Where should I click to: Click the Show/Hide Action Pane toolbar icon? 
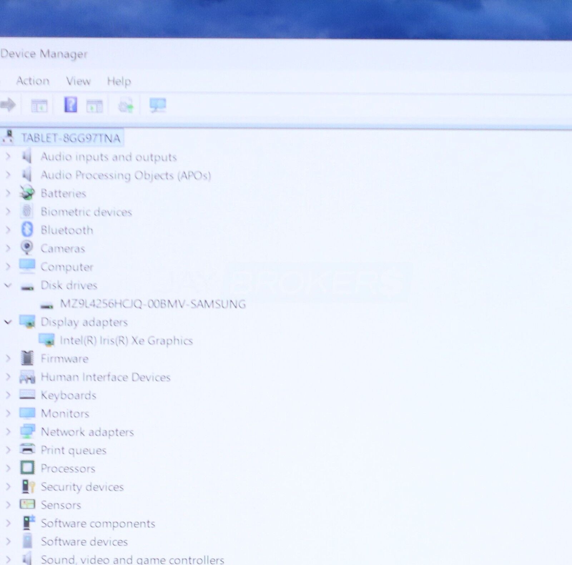coord(94,106)
